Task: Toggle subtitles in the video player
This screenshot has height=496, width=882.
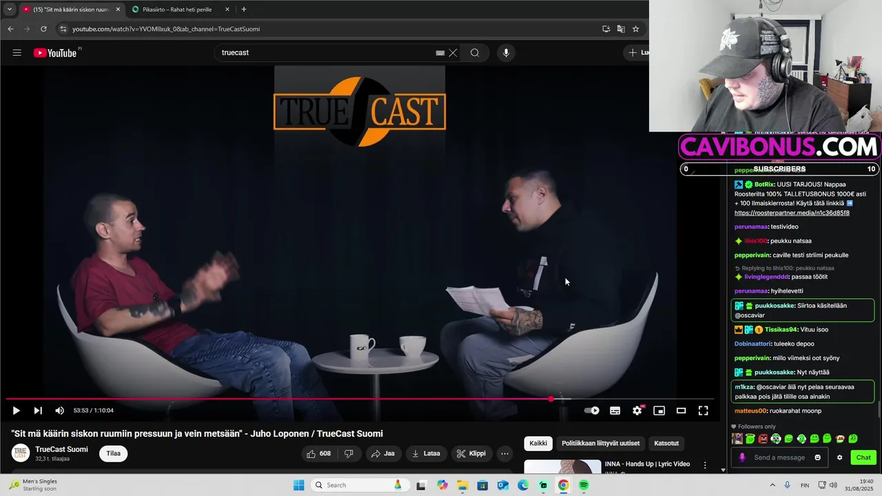Action: [615, 411]
